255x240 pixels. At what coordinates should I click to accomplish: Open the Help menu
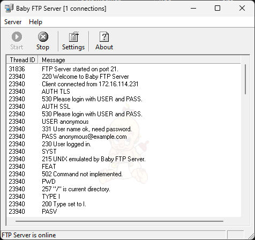pos(35,22)
